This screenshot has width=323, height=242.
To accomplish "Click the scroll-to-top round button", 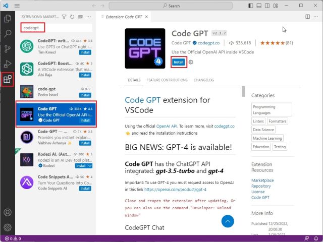I will pyautogui.click(x=228, y=221).
